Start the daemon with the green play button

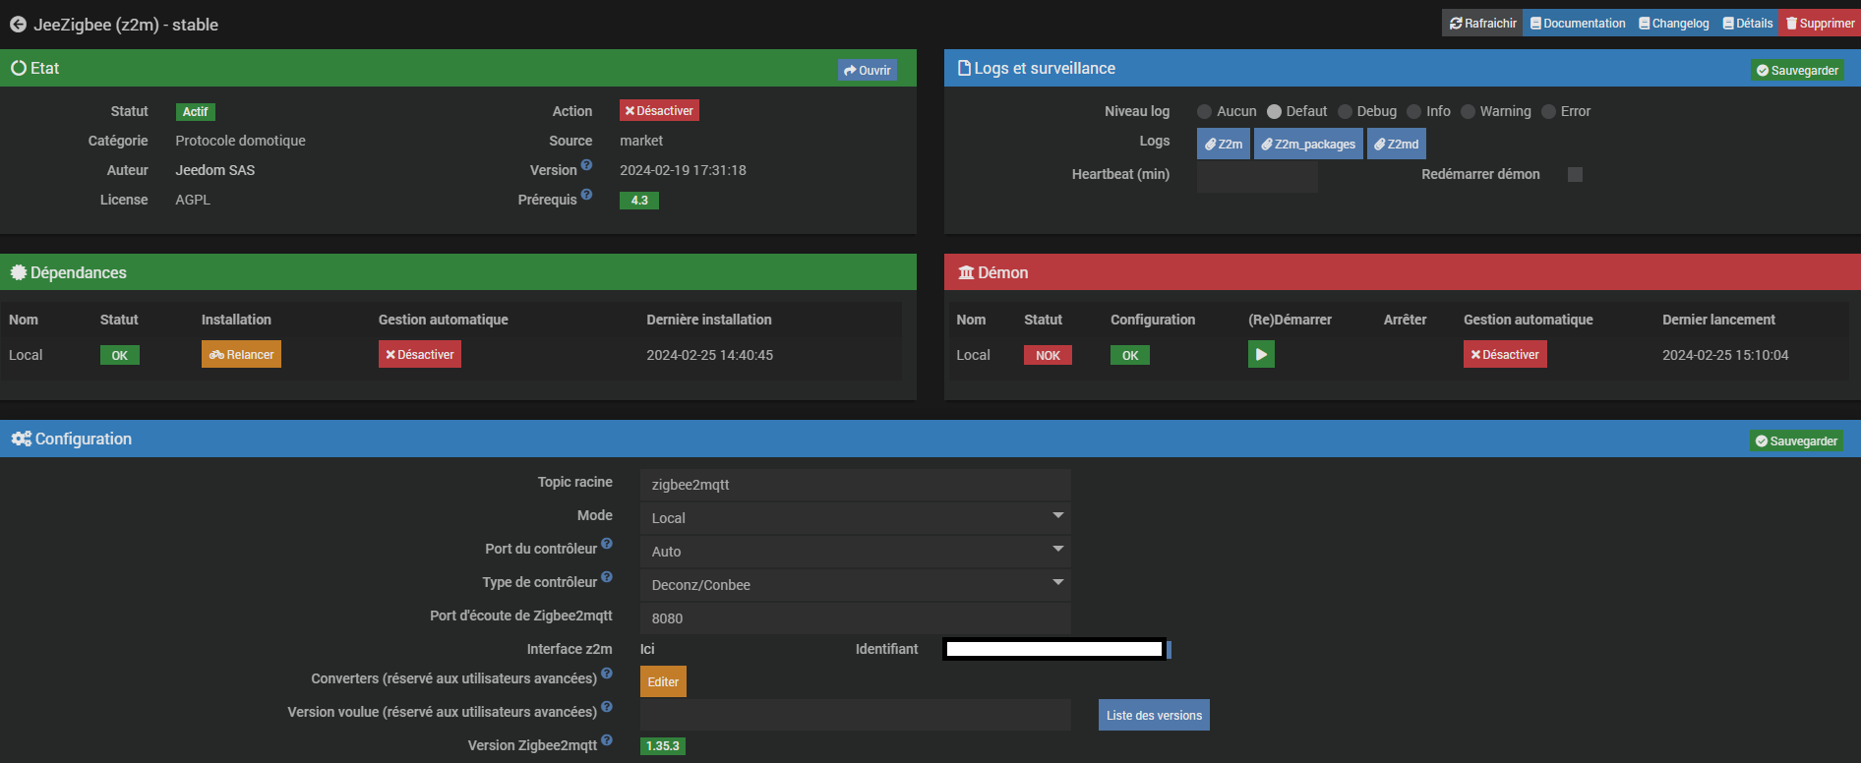point(1261,354)
